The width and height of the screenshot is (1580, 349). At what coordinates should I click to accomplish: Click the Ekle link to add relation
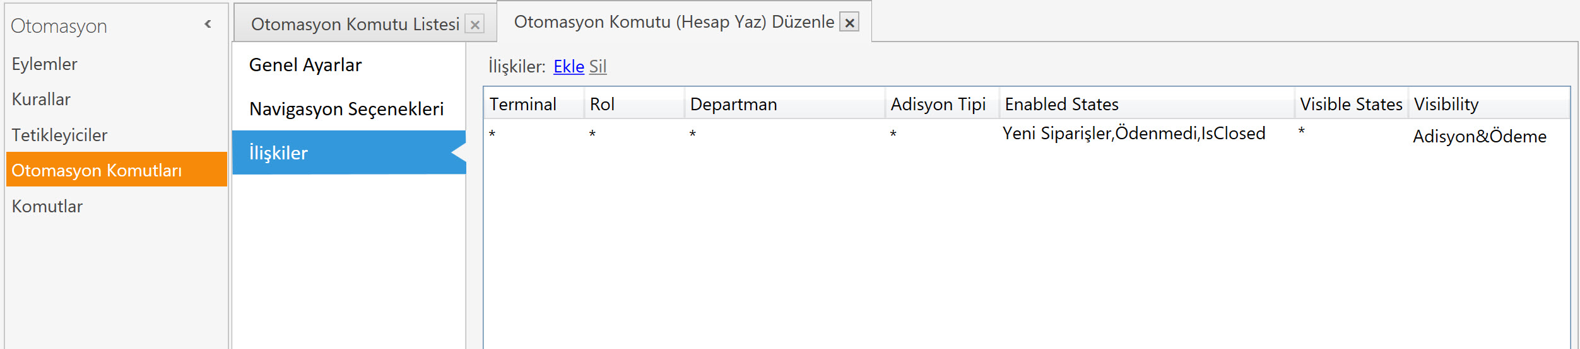click(x=569, y=67)
